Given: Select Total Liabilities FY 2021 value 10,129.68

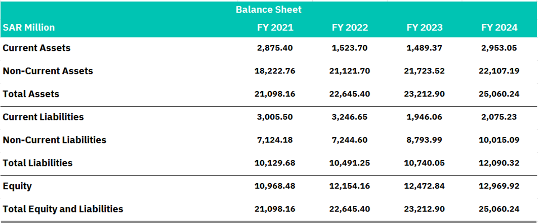Looking at the screenshot, I should click(275, 163).
